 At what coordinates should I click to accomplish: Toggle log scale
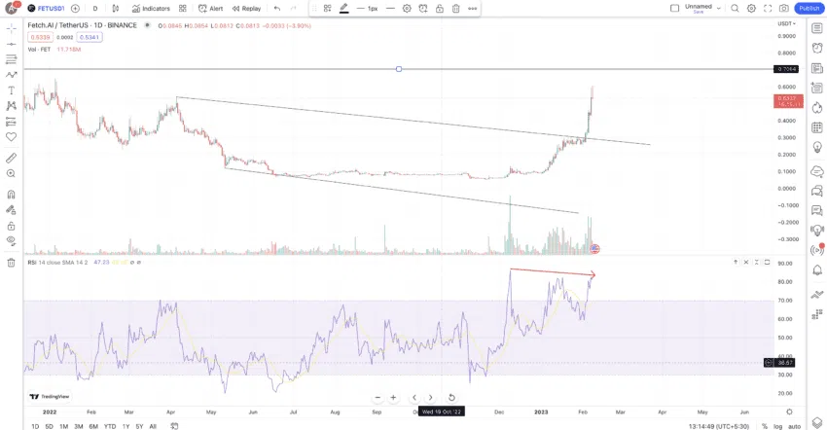[778, 426]
